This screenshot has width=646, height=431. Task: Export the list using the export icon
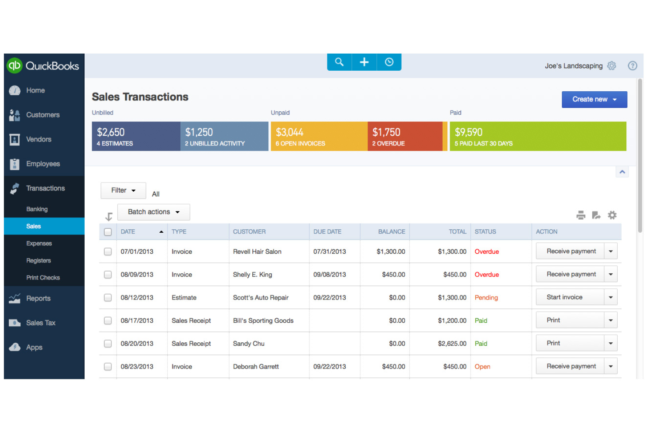(x=596, y=215)
